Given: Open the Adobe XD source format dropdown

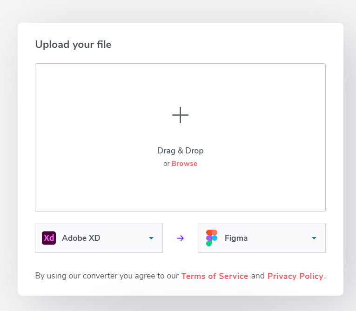Looking at the screenshot, I should pyautogui.click(x=99, y=238).
